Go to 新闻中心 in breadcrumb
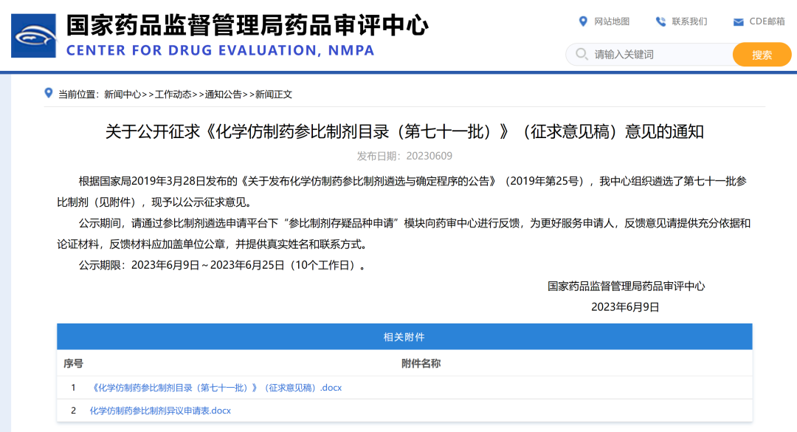The width and height of the screenshot is (797, 432). (x=123, y=94)
